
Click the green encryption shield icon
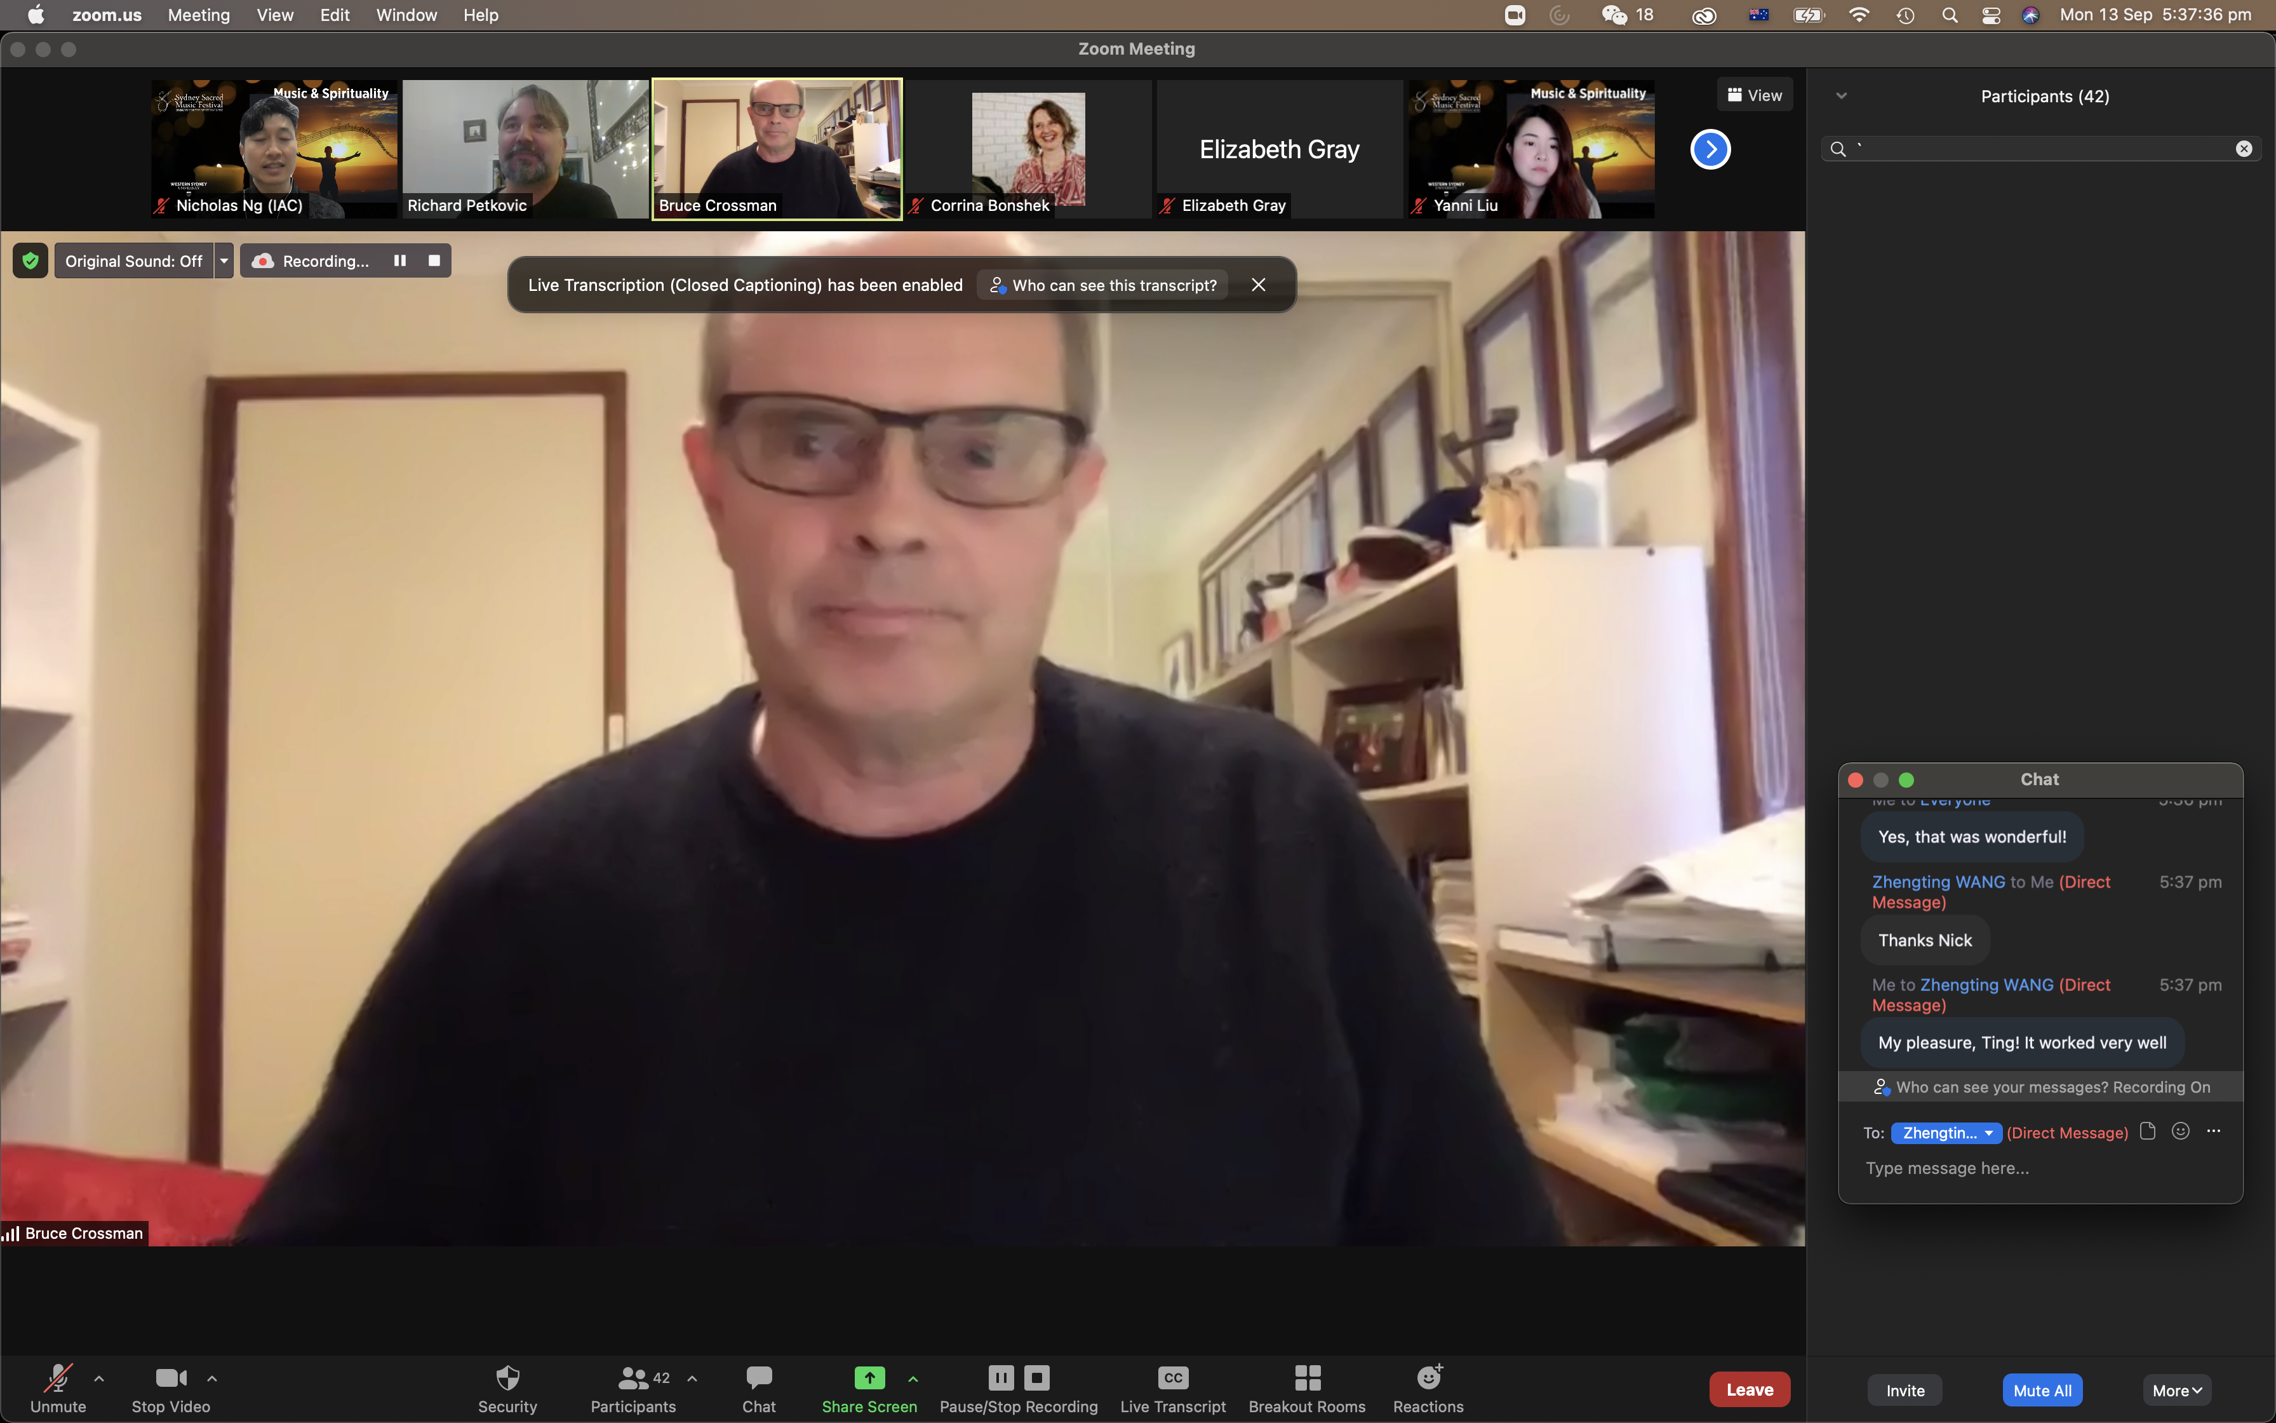tap(30, 260)
